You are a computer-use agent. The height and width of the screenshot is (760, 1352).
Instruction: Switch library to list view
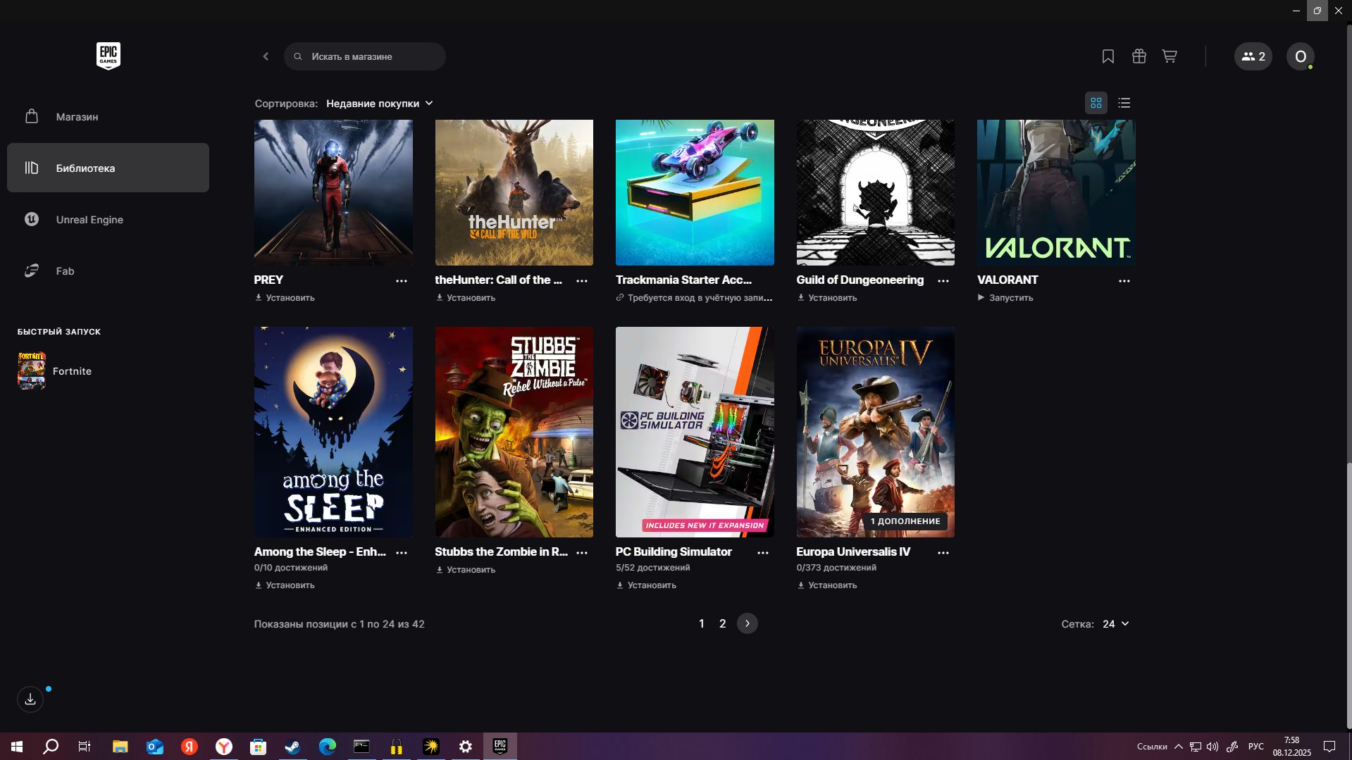[1124, 103]
